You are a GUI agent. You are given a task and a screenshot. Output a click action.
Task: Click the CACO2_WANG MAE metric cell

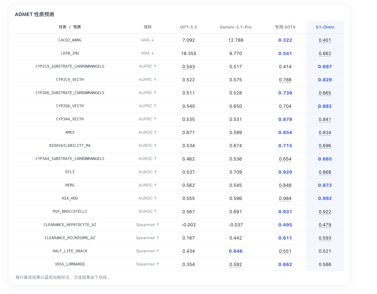(x=148, y=40)
